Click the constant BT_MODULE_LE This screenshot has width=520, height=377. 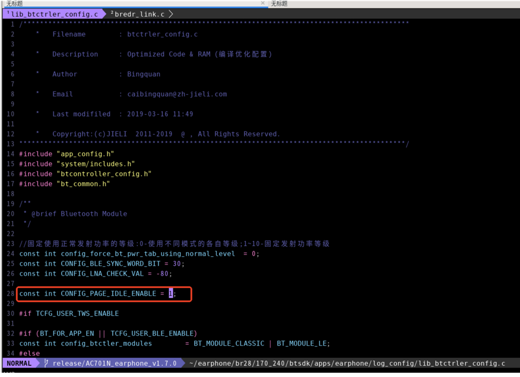[x=302, y=344]
